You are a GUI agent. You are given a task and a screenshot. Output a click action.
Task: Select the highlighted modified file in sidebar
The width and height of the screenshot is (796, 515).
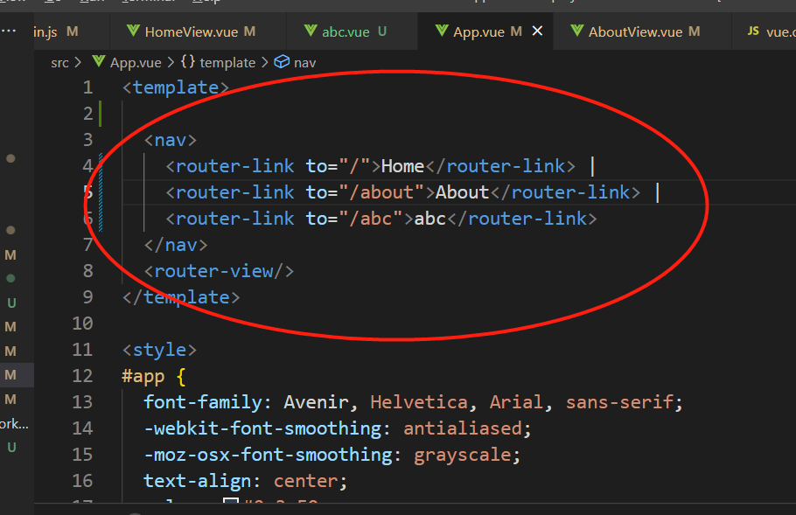[x=10, y=375]
